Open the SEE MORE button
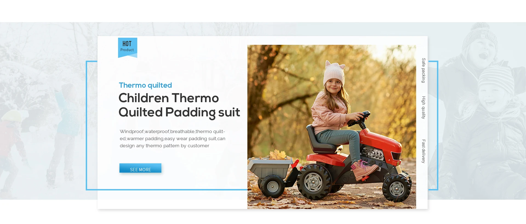Viewport: 526px width, 224px height. 140,168
